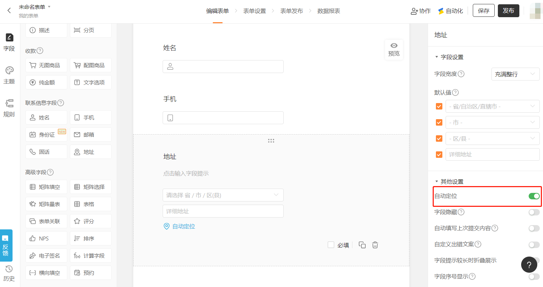This screenshot has height=287, width=543.
Task: Show help for 联系信息字段 section
Action: click(61, 103)
